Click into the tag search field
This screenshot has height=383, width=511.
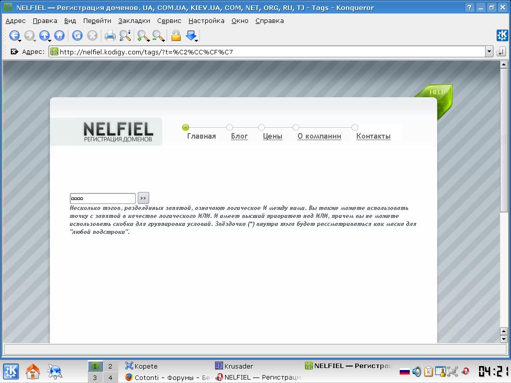coord(103,198)
